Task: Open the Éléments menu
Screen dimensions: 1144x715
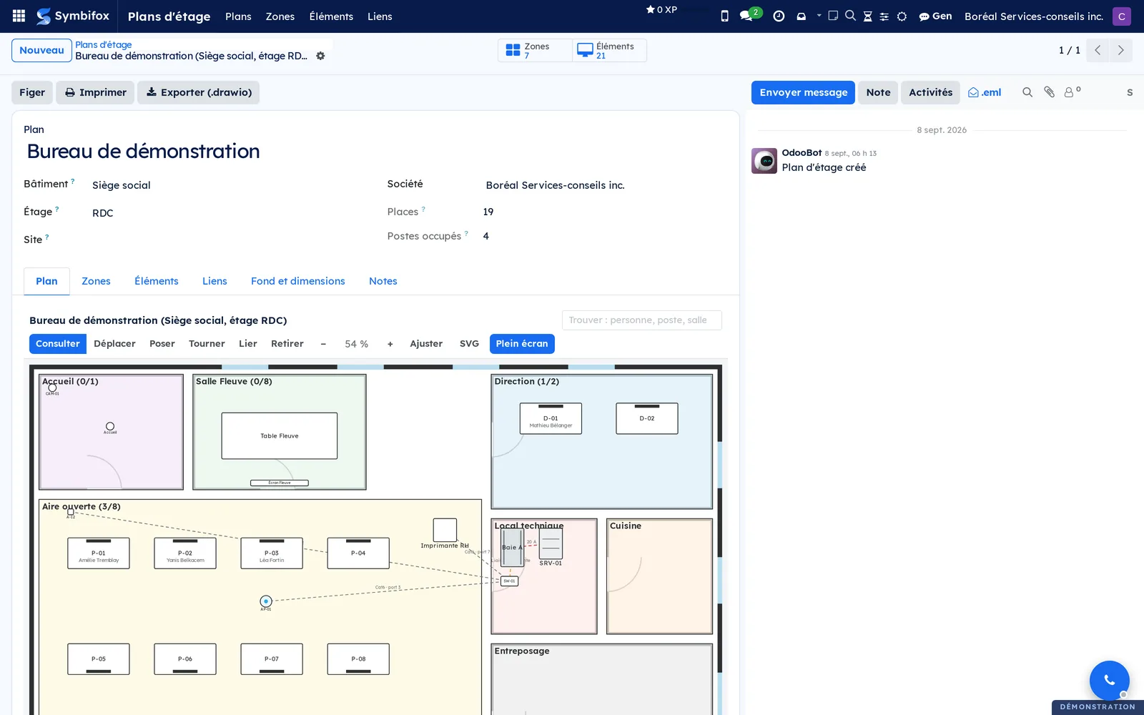Action: click(x=331, y=16)
